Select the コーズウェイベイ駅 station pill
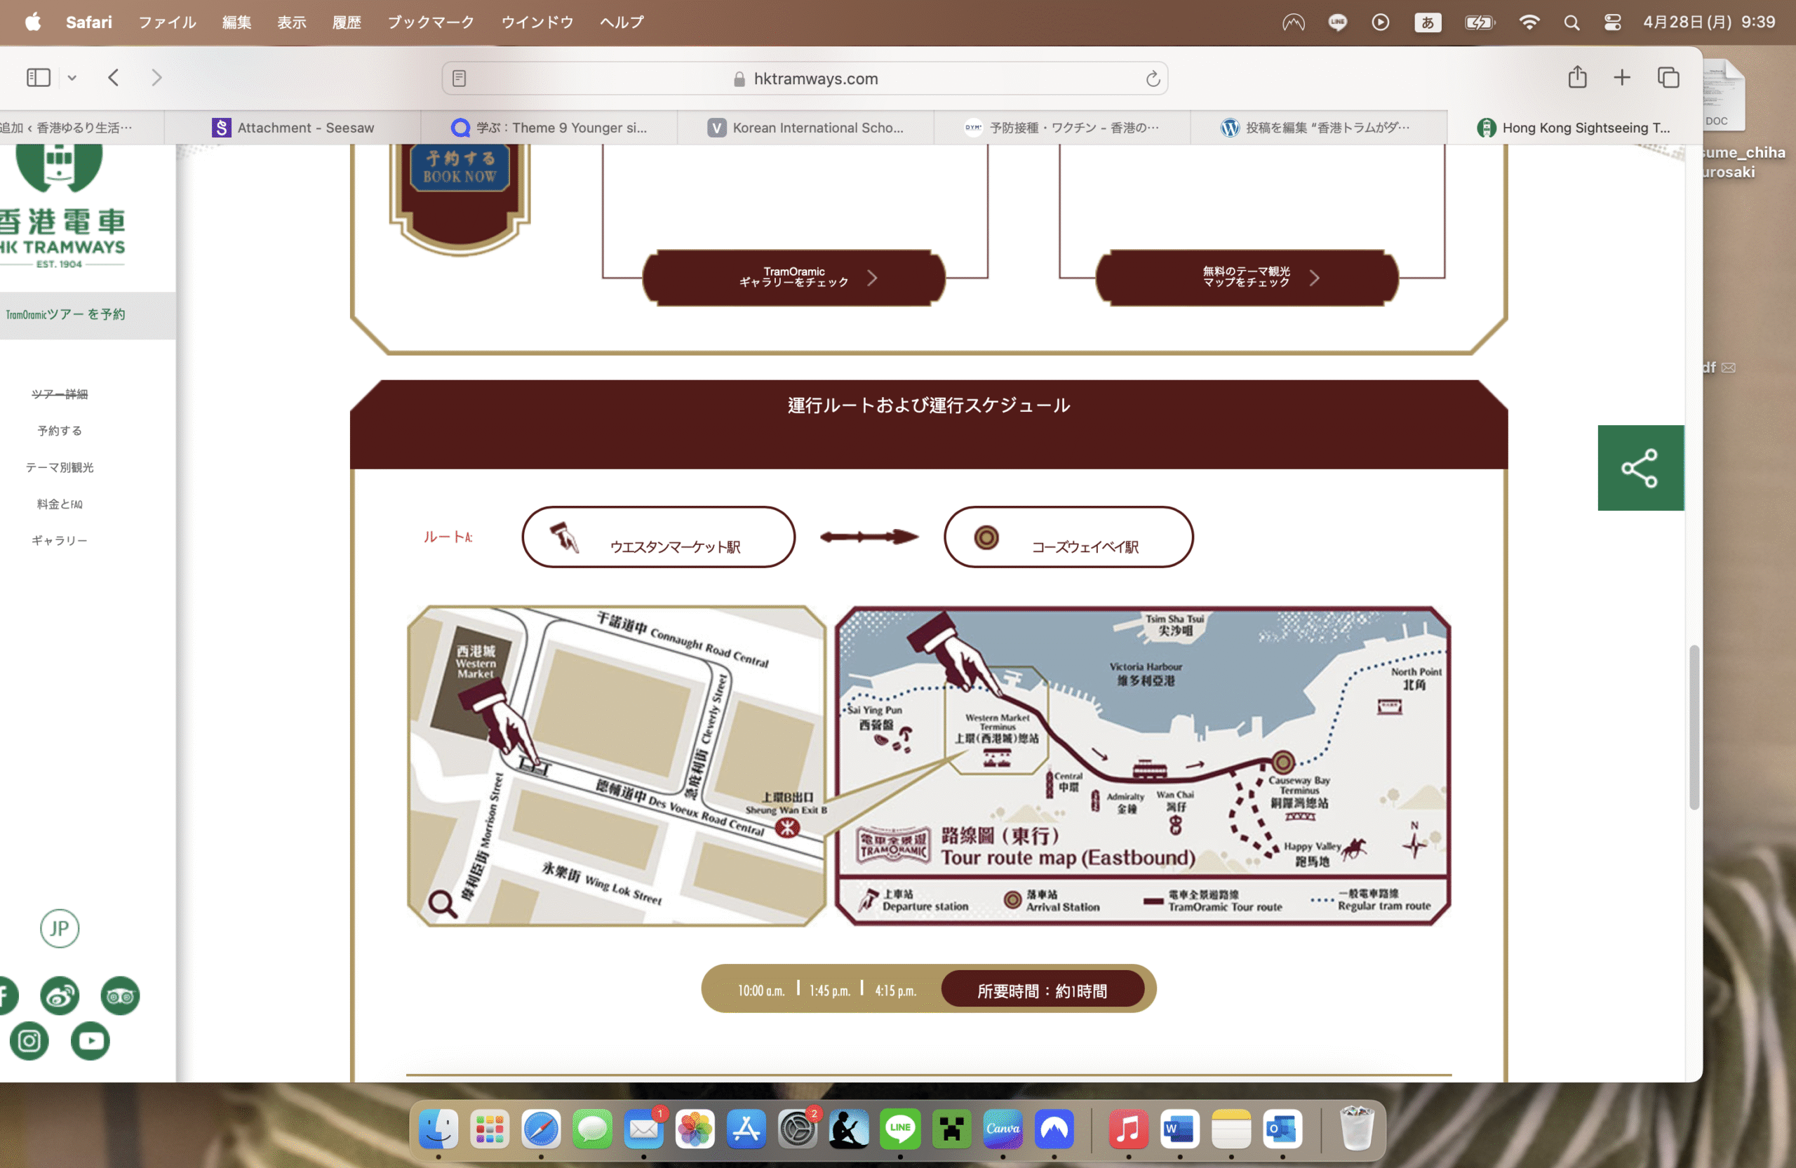Viewport: 1796px width, 1168px height. [x=1068, y=537]
